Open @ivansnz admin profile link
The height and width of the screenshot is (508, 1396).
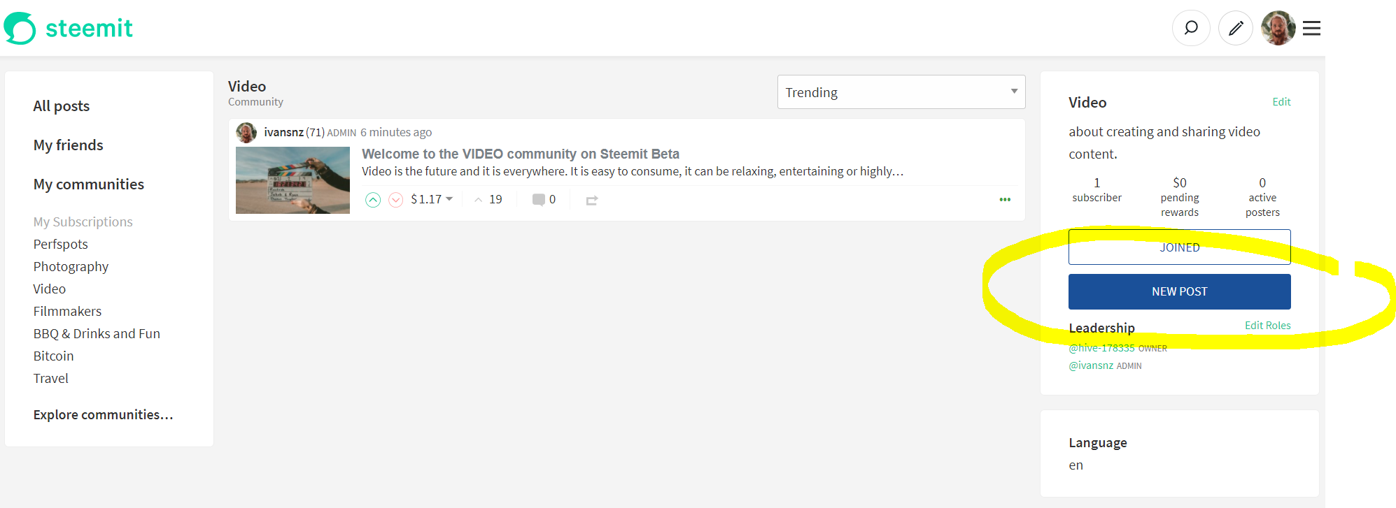pyautogui.click(x=1091, y=365)
